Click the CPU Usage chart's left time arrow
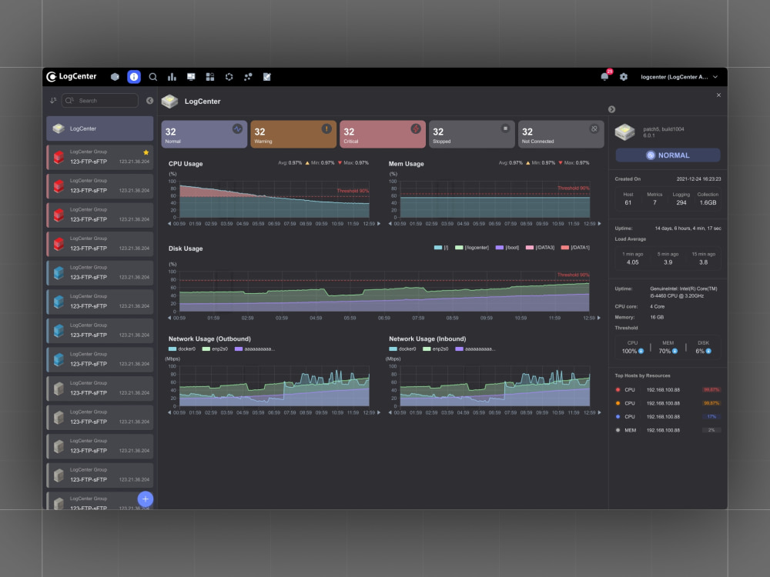 coord(169,224)
